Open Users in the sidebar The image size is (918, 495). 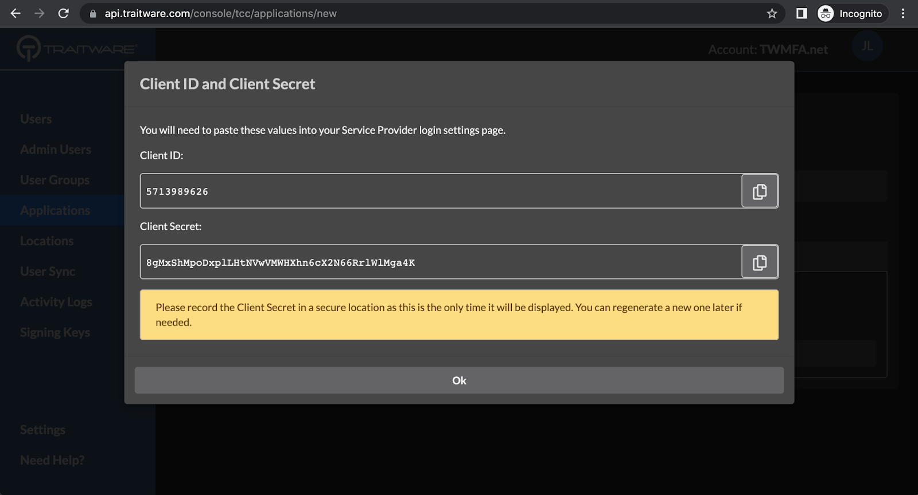point(36,119)
